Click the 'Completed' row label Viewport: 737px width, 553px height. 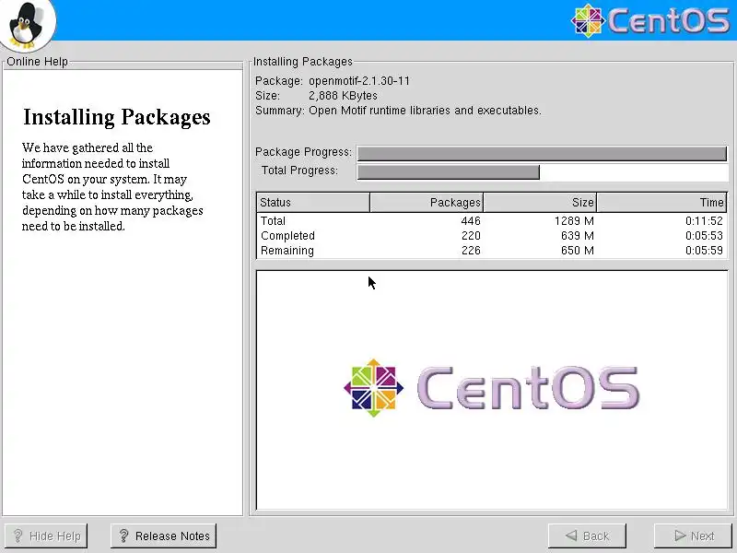point(287,235)
